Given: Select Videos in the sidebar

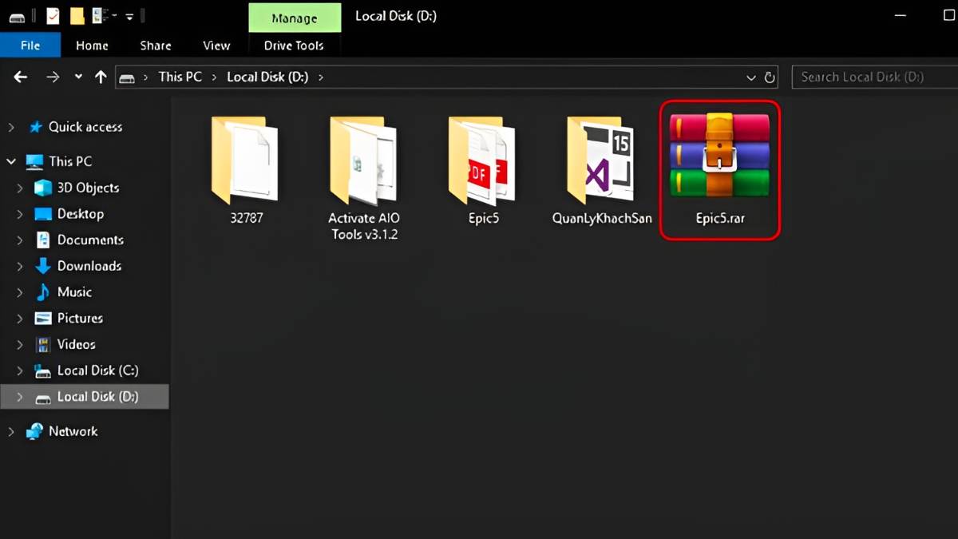Looking at the screenshot, I should pyautogui.click(x=76, y=344).
